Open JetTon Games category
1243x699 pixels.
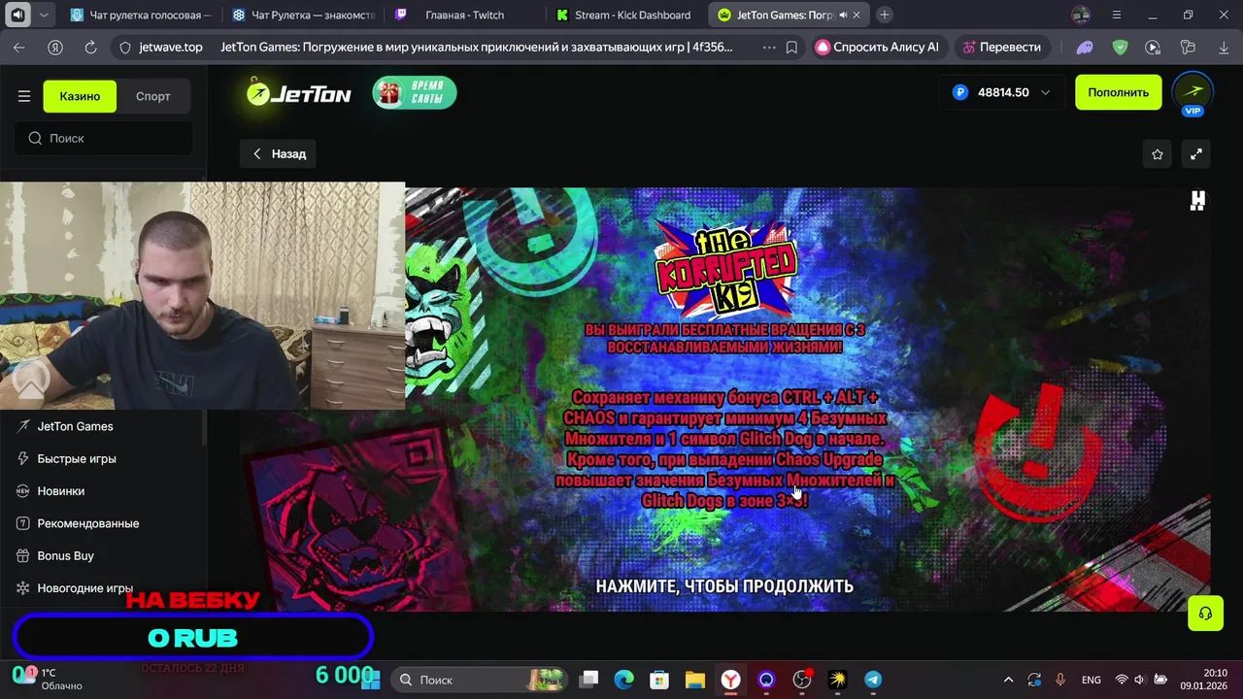tap(75, 426)
